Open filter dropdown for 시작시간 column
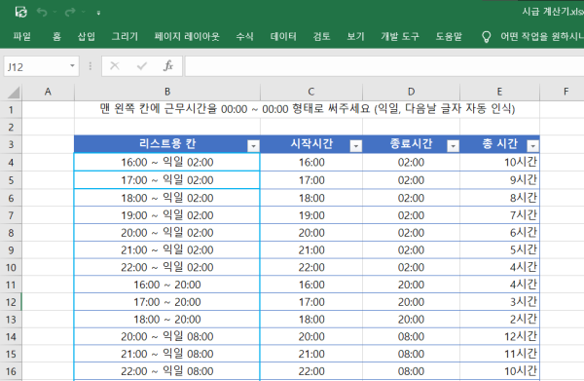The width and height of the screenshot is (584, 381). tap(356, 146)
